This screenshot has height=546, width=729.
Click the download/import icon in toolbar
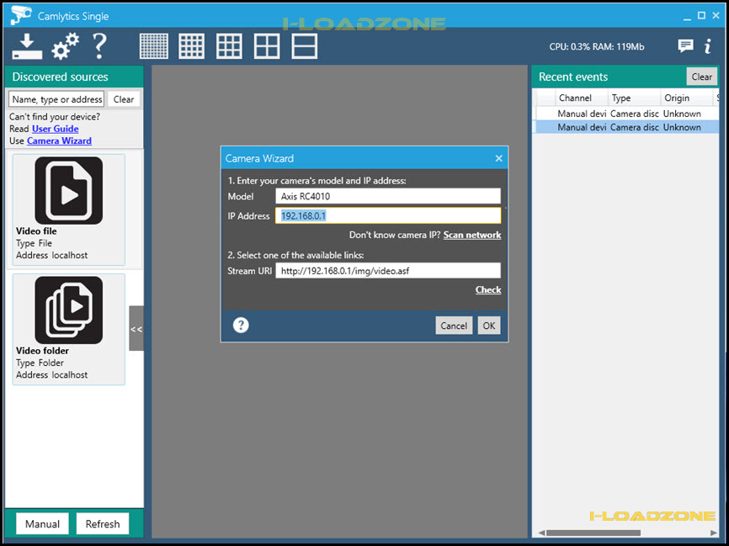(x=27, y=46)
